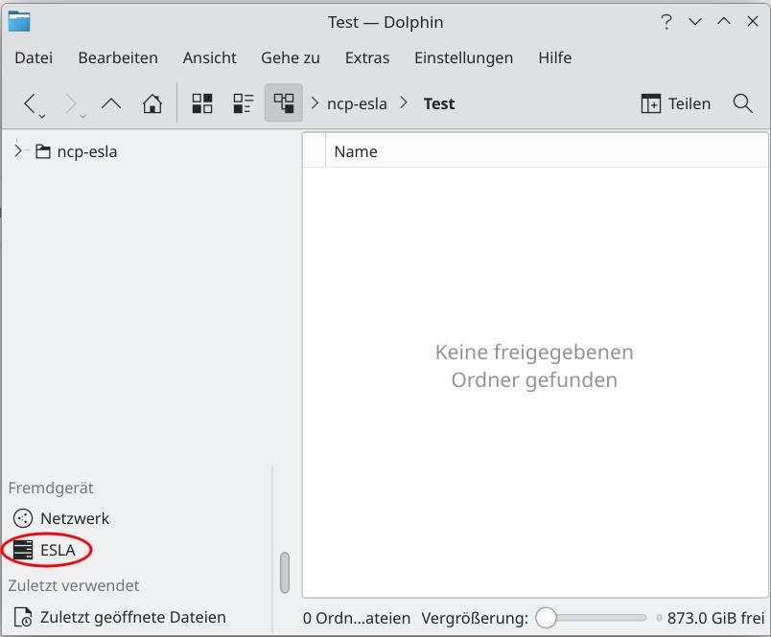Click the recent files document icon

click(23, 617)
